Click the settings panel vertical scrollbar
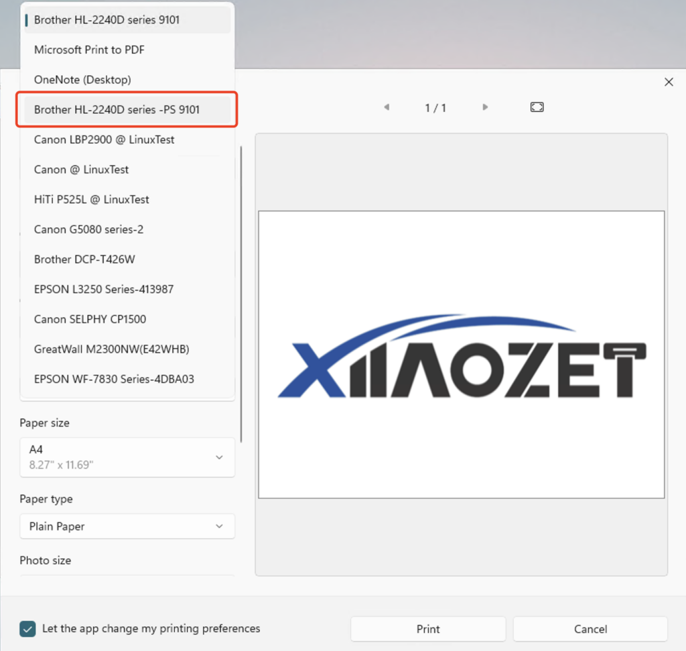Screen dimensions: 686x651 (x=241, y=294)
